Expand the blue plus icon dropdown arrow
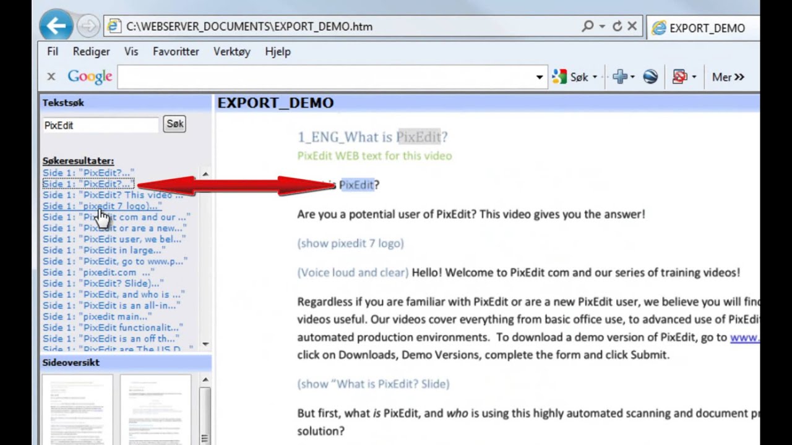This screenshot has width=792, height=445. (632, 77)
